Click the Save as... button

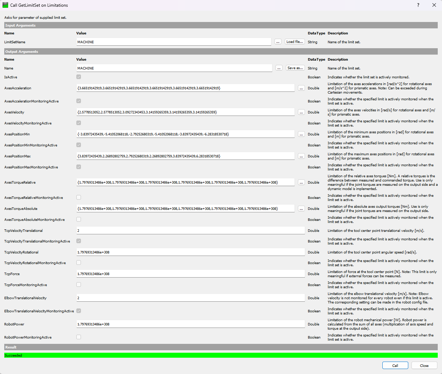(x=295, y=68)
